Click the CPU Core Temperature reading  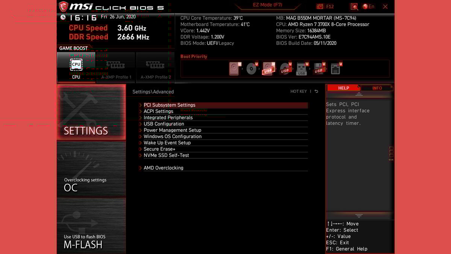(212, 18)
